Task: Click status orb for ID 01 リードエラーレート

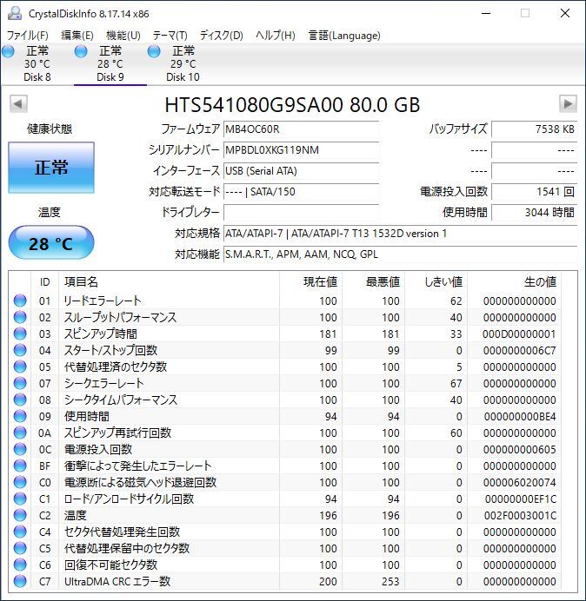Action: point(20,300)
